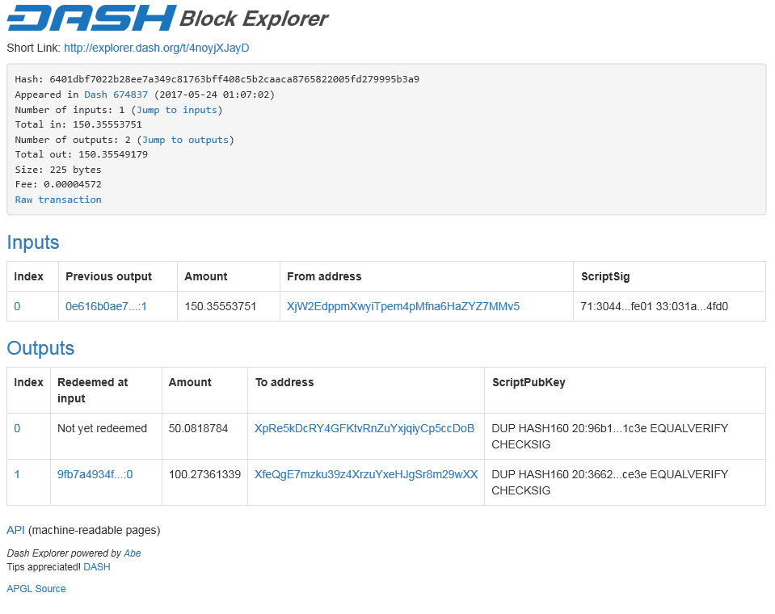Screen dimensions: 775x614
Task: Click the Block Explorer title text
Action: [x=254, y=19]
